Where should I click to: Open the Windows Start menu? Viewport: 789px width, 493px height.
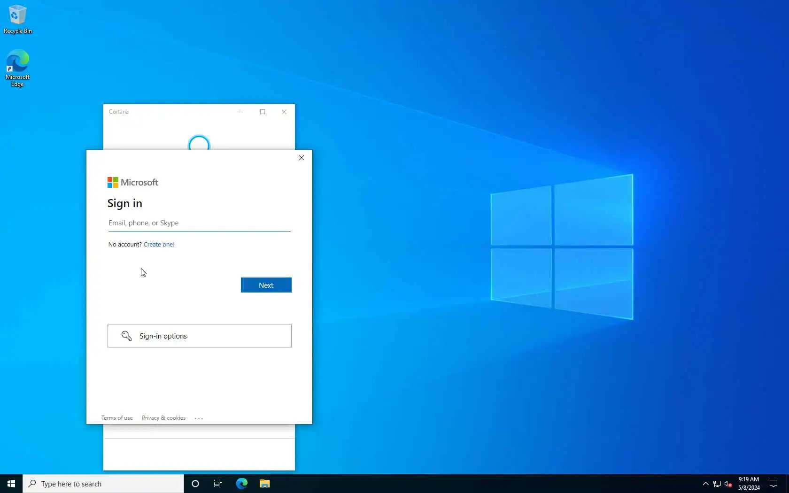click(x=11, y=484)
